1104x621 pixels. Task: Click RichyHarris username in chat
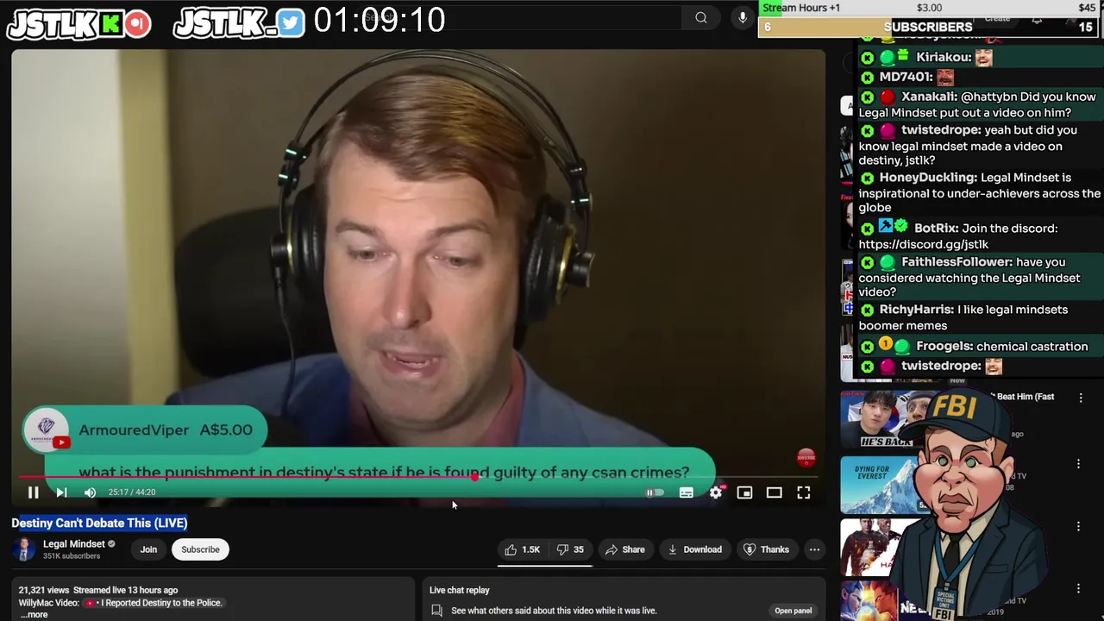tap(917, 310)
